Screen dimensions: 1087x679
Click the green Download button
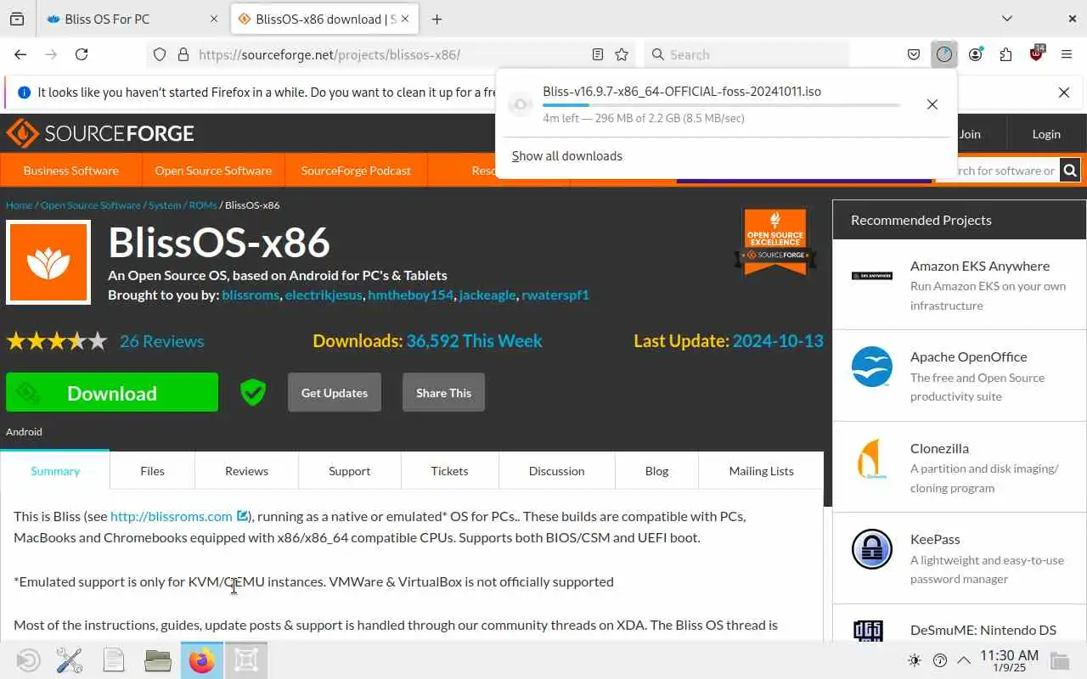112,392
